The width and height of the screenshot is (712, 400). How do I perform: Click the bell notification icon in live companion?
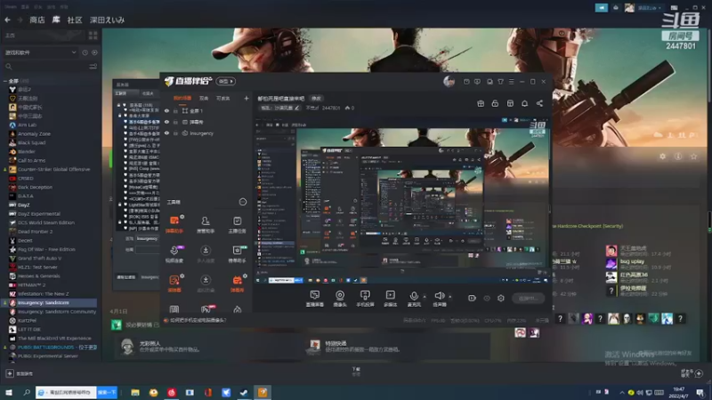(x=524, y=103)
